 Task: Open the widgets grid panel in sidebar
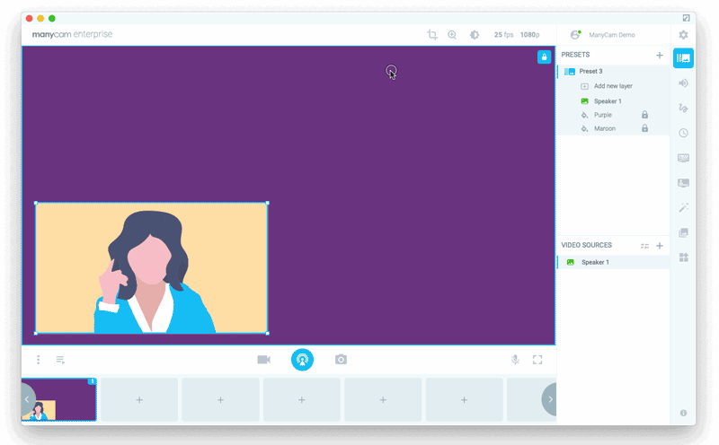pos(683,257)
